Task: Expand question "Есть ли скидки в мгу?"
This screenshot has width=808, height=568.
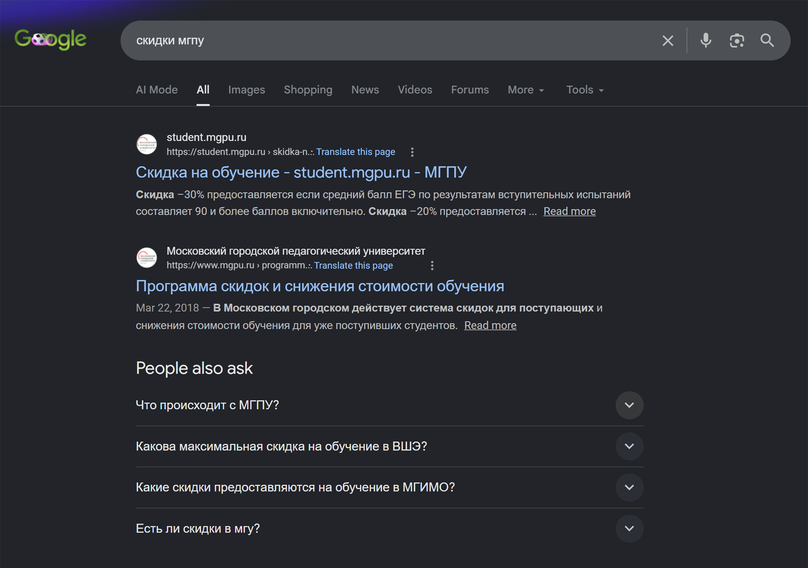Action: [390, 529]
